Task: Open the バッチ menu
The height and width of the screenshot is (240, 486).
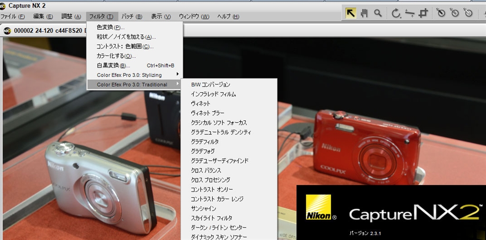Action: coord(132,17)
